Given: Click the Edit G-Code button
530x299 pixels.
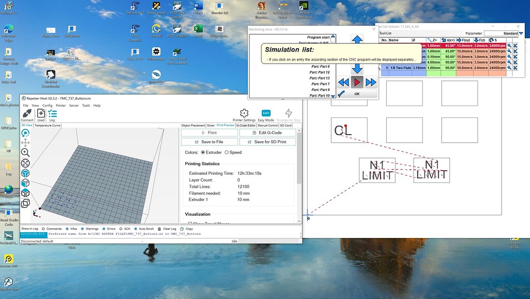Looking at the screenshot, I should point(268,133).
